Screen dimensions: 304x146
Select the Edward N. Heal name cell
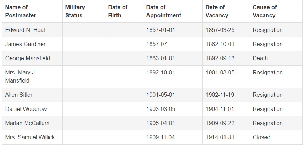(x=32, y=30)
